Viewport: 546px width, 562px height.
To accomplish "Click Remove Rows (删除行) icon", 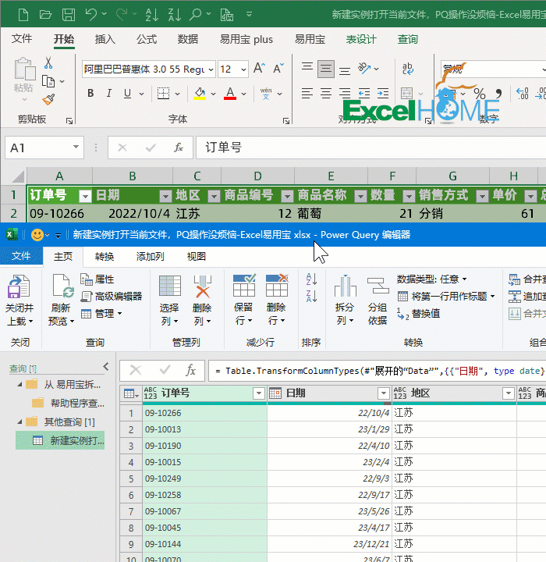I will pos(277,300).
